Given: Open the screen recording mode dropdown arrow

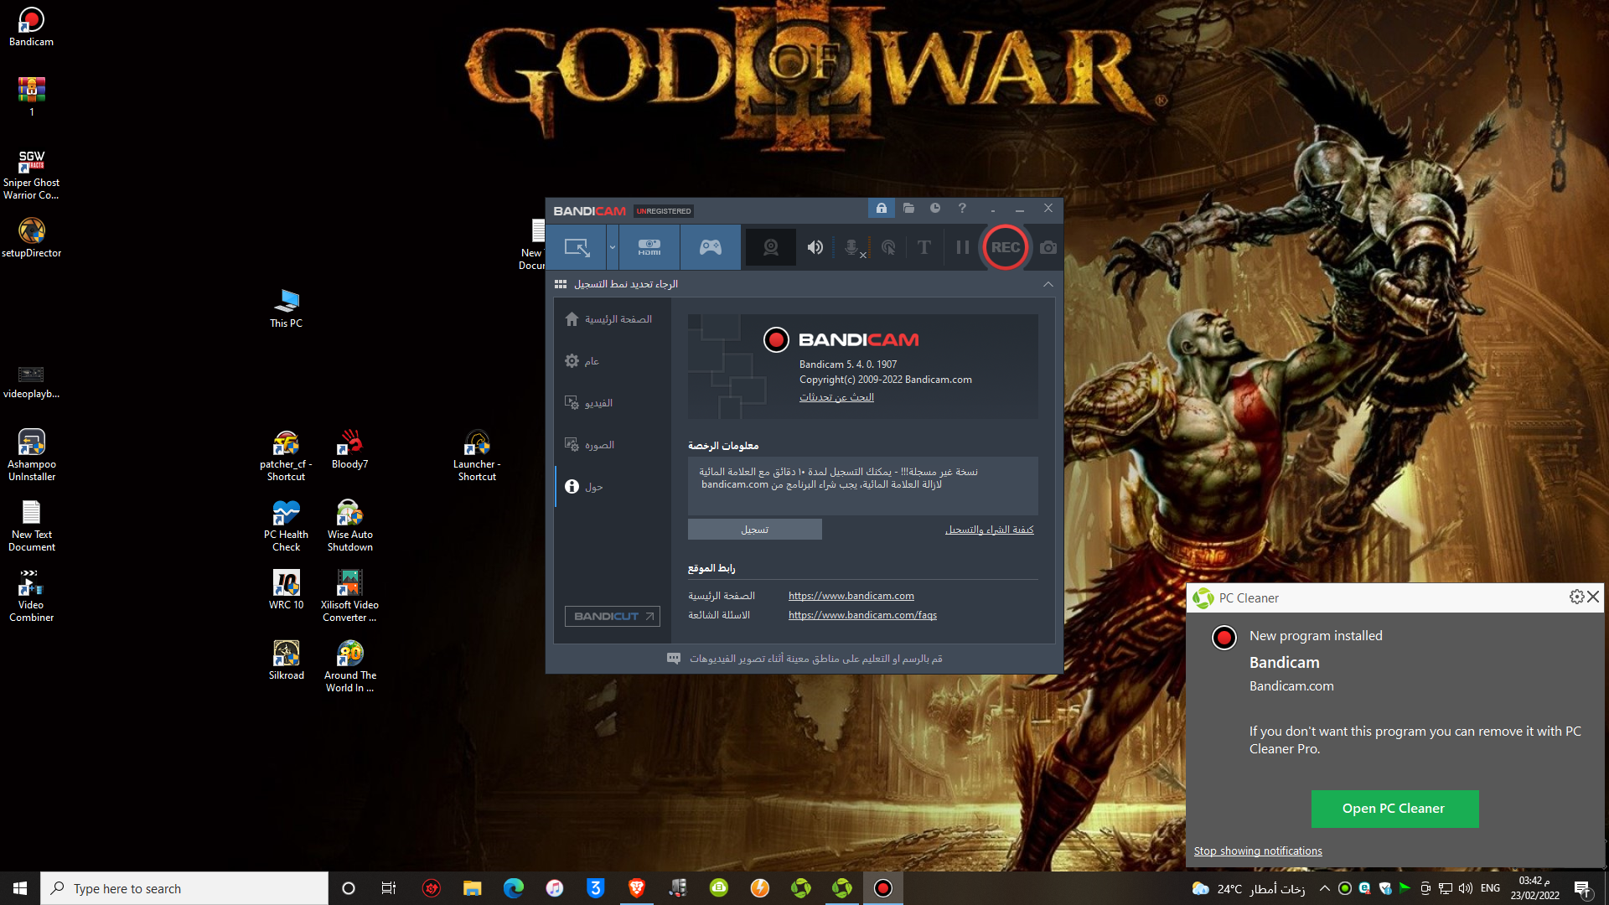Looking at the screenshot, I should pos(613,247).
